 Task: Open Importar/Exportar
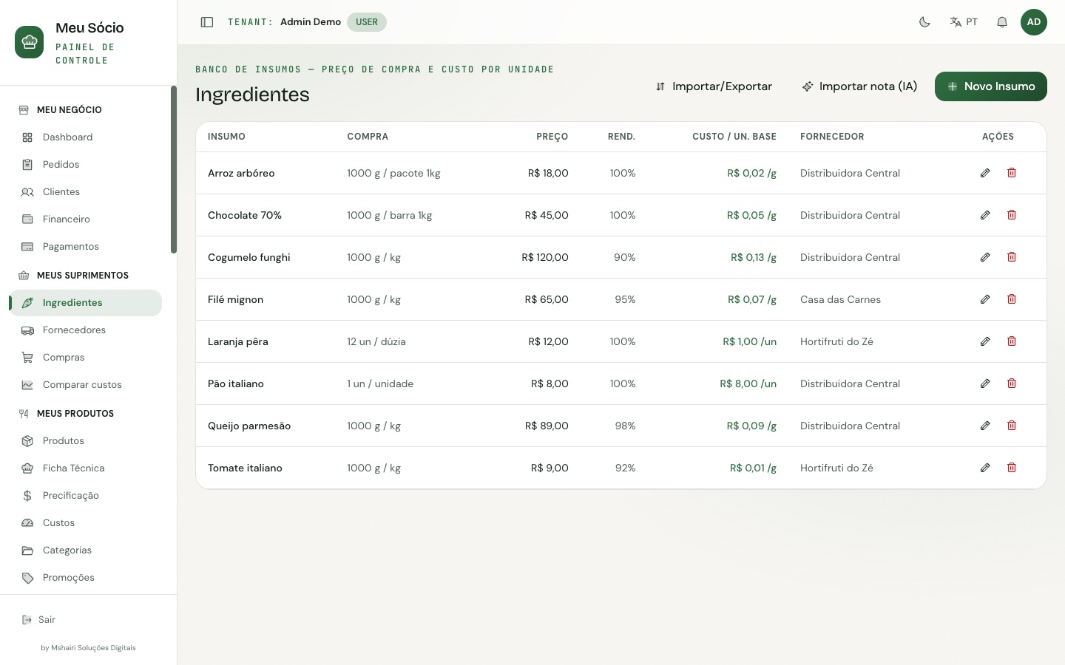click(x=714, y=86)
